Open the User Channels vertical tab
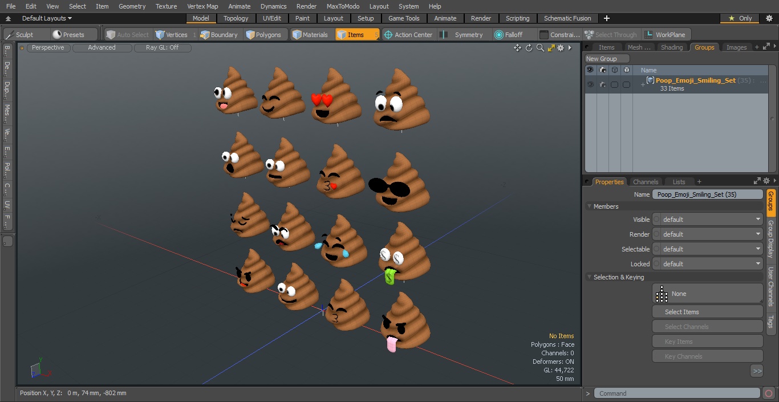Image resolution: width=779 pixels, height=402 pixels. pyautogui.click(x=771, y=287)
